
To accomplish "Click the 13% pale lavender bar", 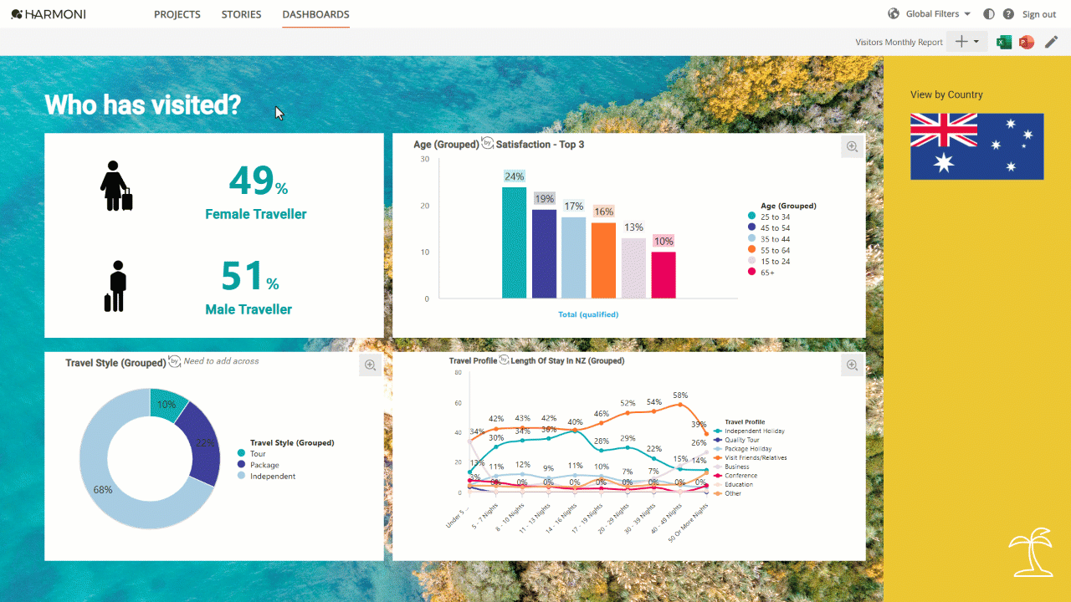I will point(633,268).
